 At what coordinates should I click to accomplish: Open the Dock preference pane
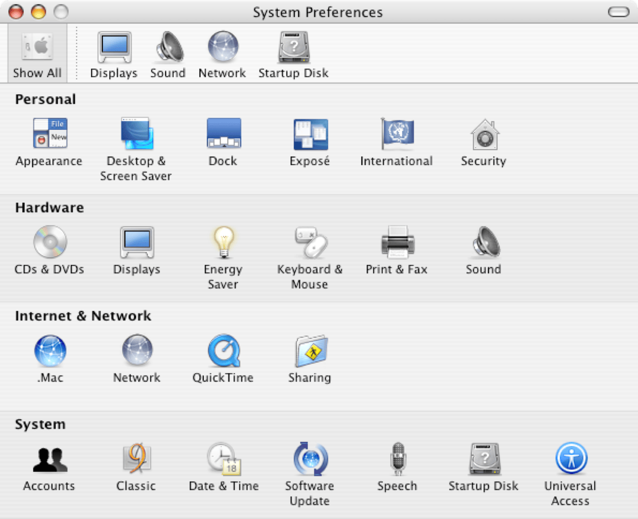click(223, 142)
